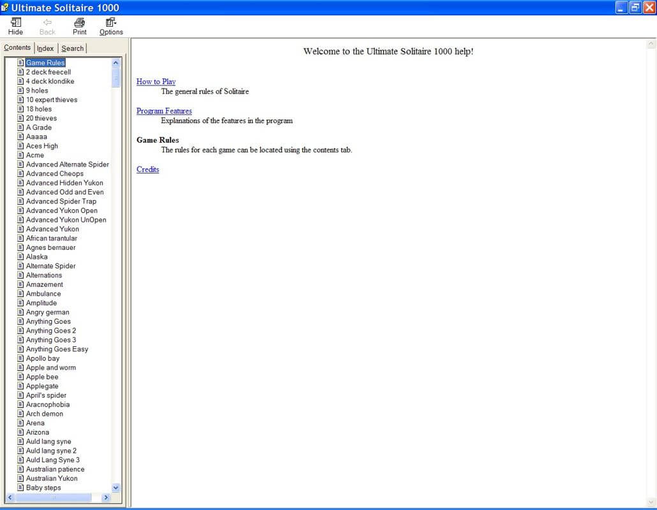Open the Australian patience topic
657x510 pixels.
55,469
